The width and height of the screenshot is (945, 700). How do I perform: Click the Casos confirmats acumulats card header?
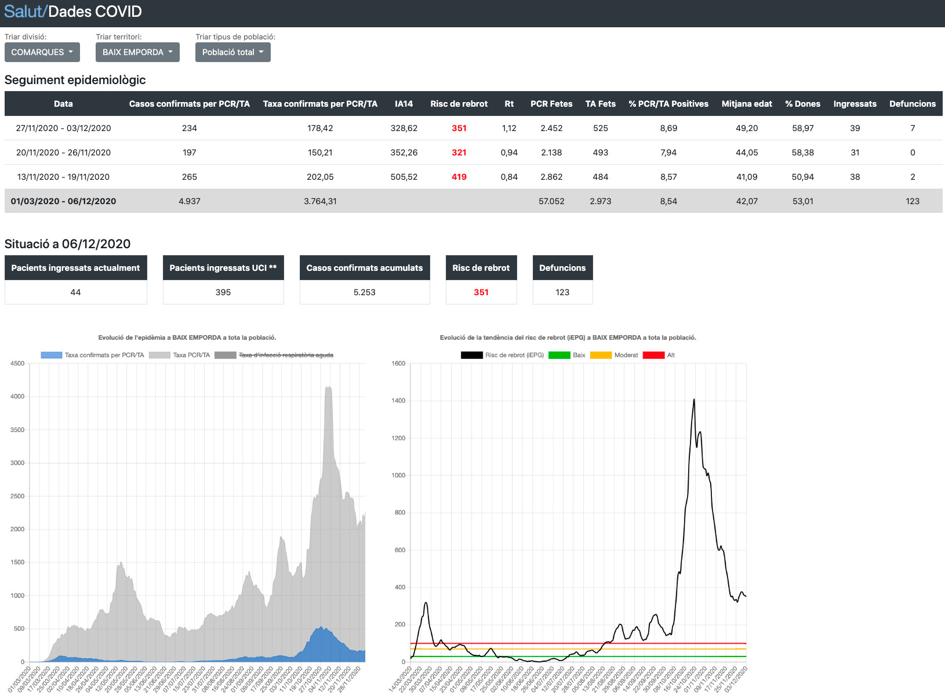tap(365, 268)
